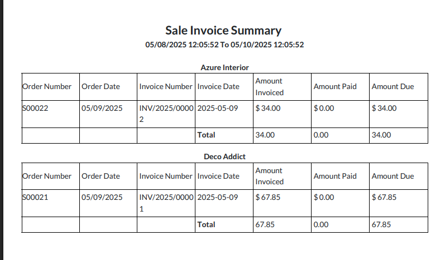This screenshot has width=445, height=260.
Task: Click the dark left edge of viewer
Action: [2, 130]
